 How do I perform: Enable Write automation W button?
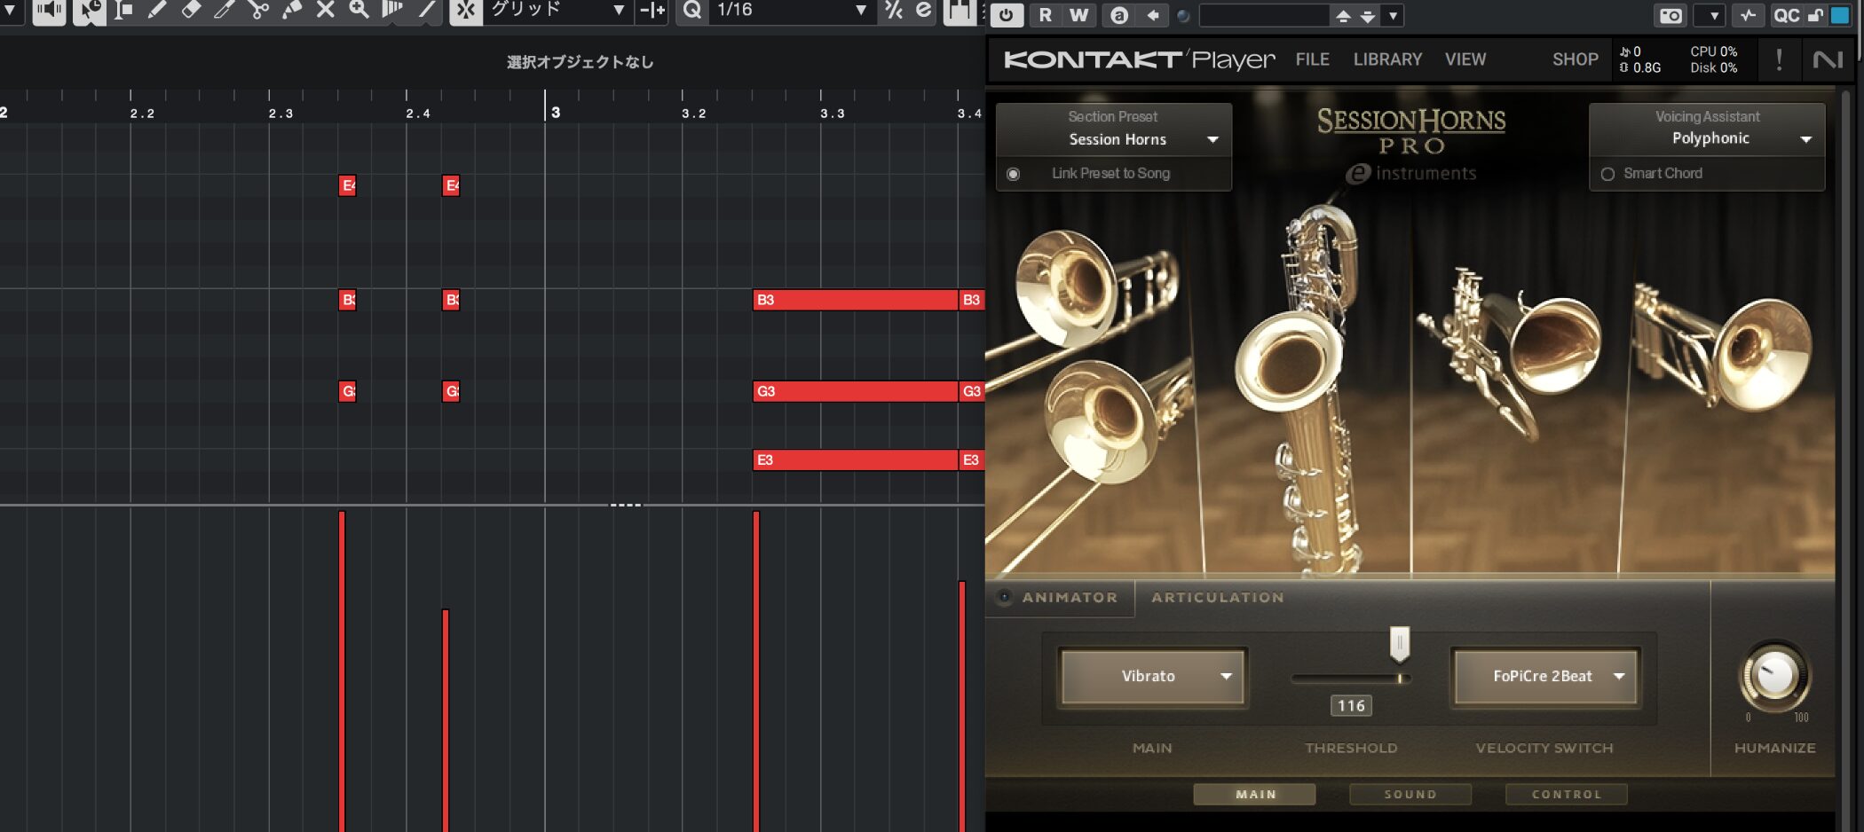click(1078, 15)
